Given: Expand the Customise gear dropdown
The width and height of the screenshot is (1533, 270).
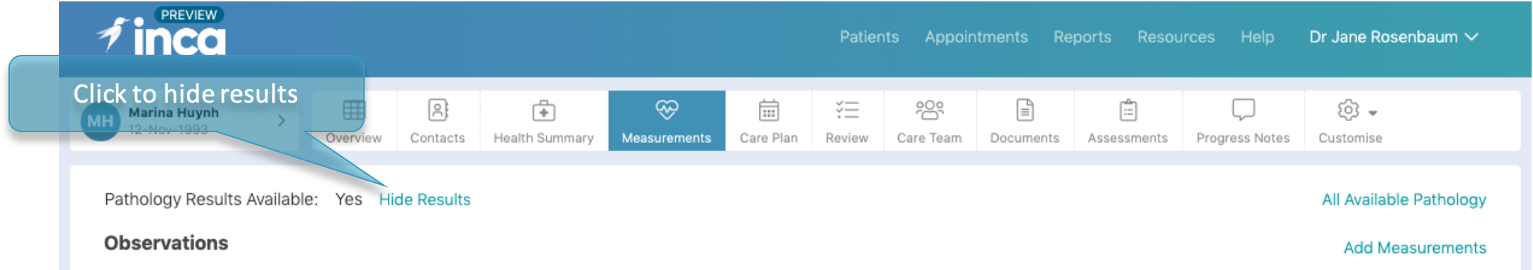Looking at the screenshot, I should click(x=1356, y=110).
